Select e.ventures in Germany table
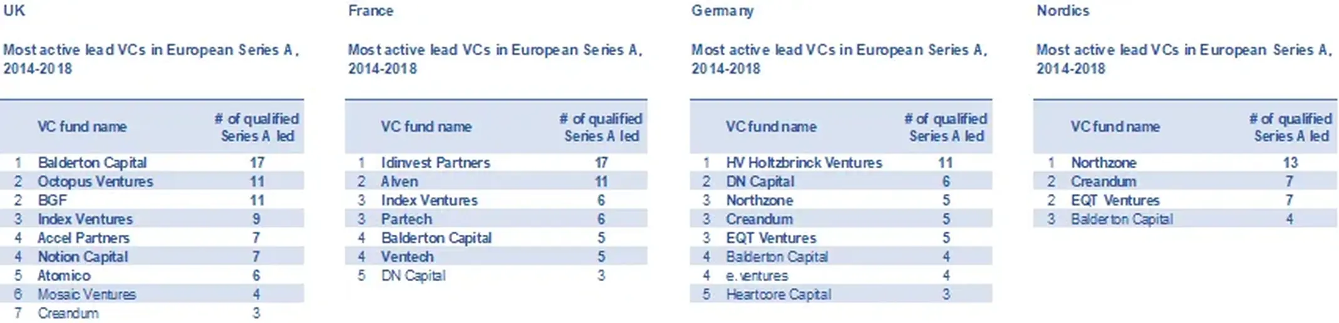 757,275
